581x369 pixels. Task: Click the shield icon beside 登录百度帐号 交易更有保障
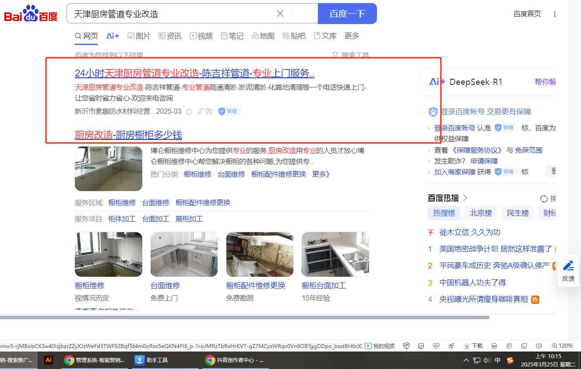pos(433,112)
